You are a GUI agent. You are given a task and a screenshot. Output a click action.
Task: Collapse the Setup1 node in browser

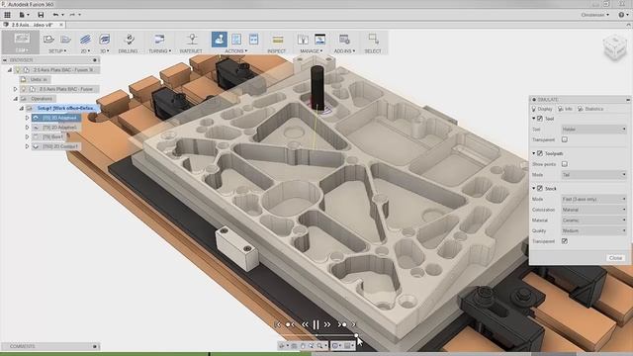point(22,108)
